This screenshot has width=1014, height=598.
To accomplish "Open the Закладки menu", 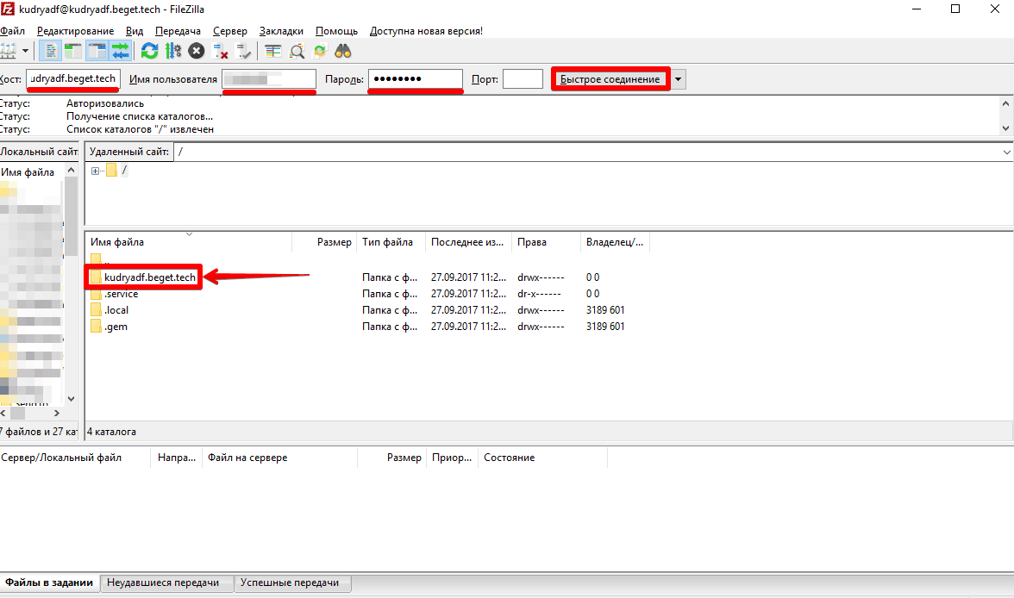I will tap(281, 31).
